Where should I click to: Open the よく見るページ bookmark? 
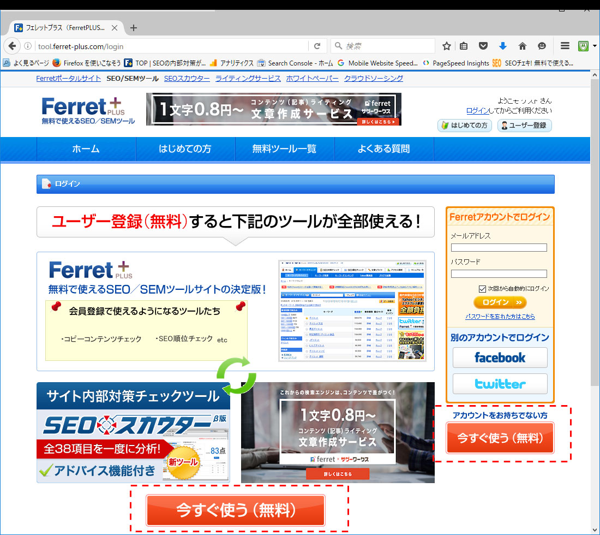26,63
